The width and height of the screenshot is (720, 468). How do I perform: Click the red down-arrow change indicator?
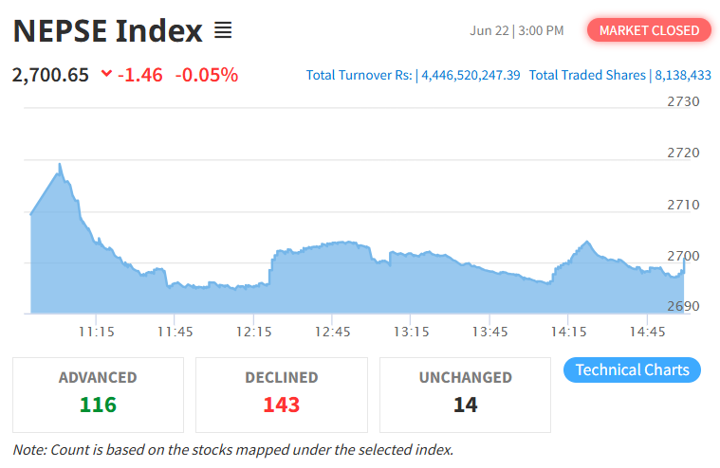pyautogui.click(x=106, y=73)
